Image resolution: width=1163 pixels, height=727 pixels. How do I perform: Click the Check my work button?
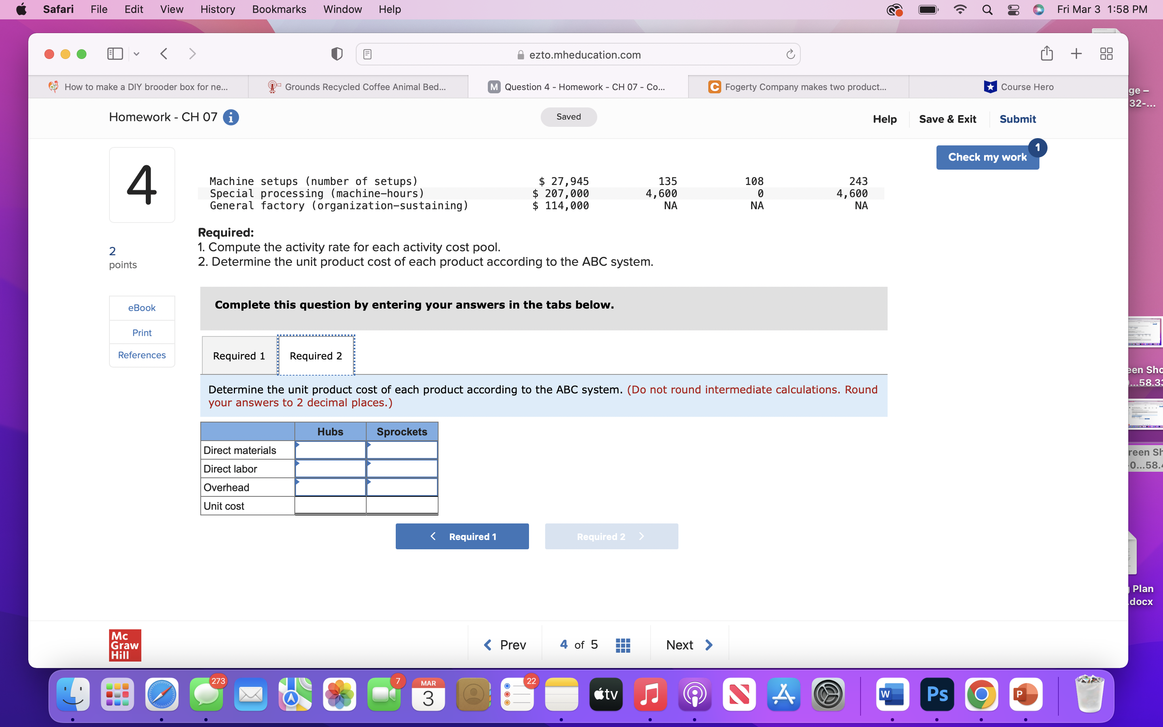coord(987,157)
